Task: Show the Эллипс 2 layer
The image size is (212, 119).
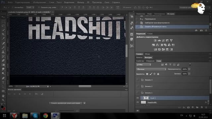Action: click(x=138, y=86)
